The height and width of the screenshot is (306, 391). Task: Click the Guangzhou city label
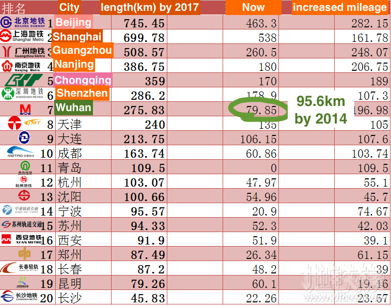pyautogui.click(x=82, y=50)
